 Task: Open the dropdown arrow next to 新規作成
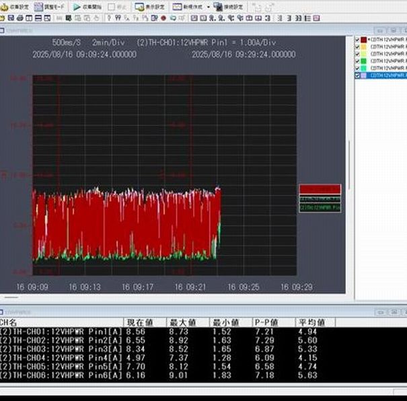tap(208, 7)
